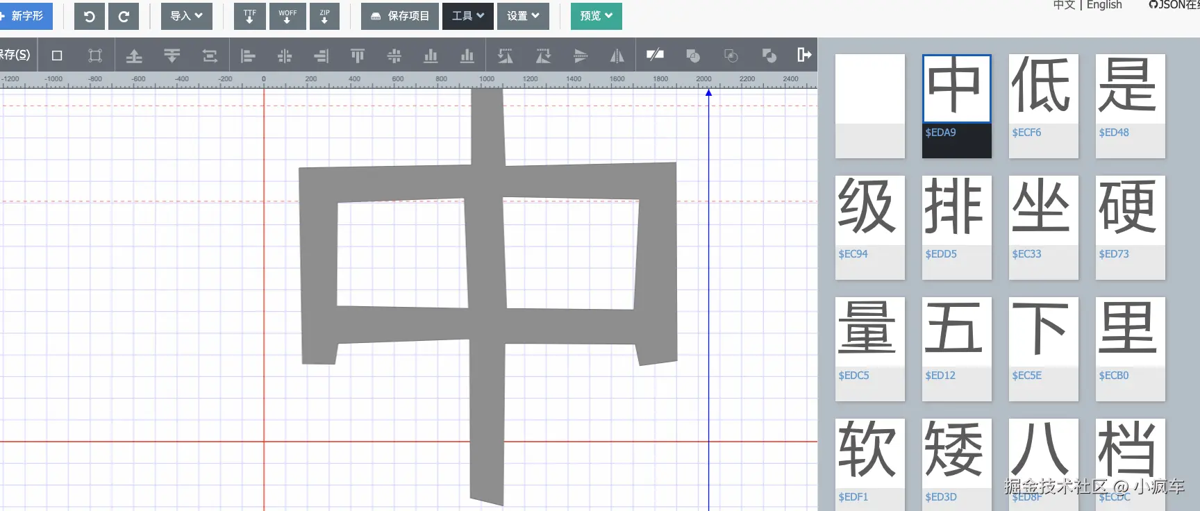Open the 设置 settings dropdown
This screenshot has height=511, width=1200.
coord(523,16)
